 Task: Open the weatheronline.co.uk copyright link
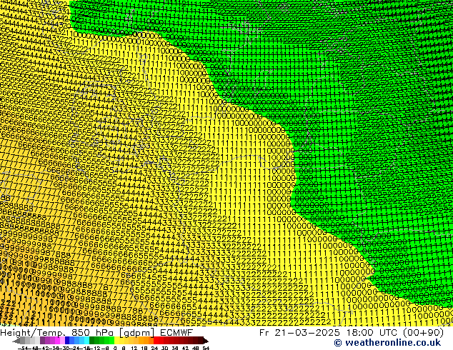(387, 343)
